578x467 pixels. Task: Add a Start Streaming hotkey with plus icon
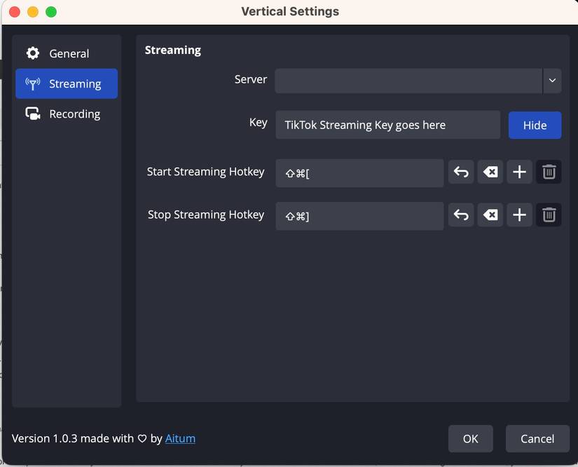click(519, 172)
